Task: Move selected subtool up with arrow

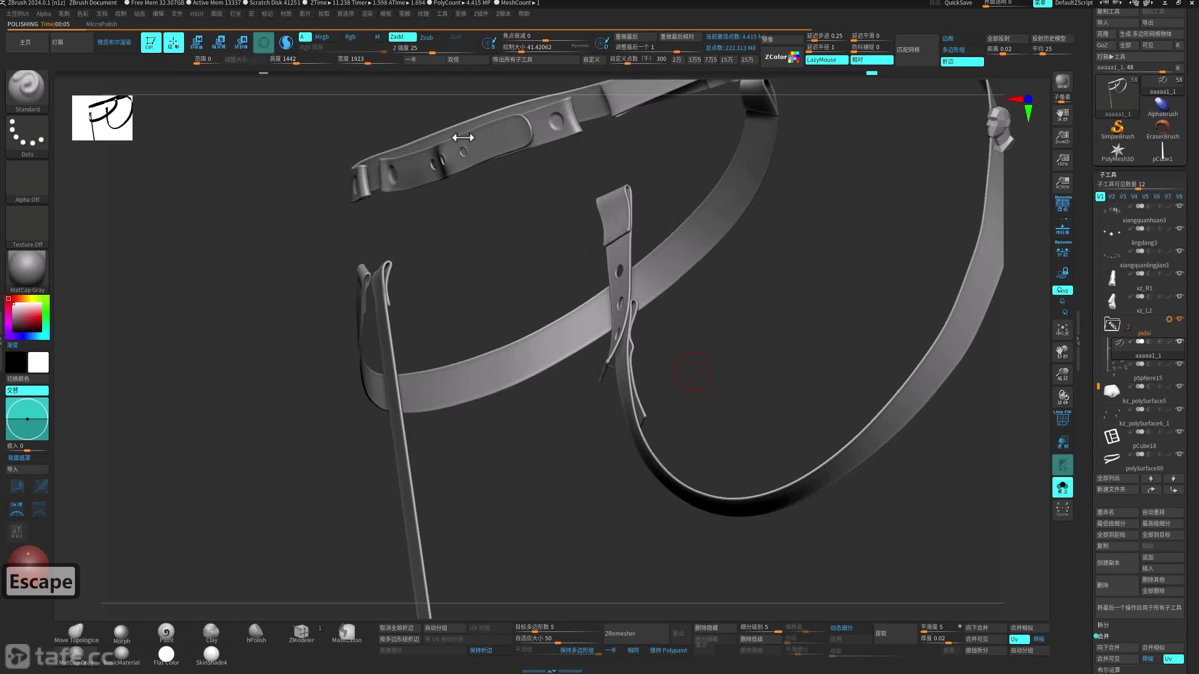Action: (1151, 478)
